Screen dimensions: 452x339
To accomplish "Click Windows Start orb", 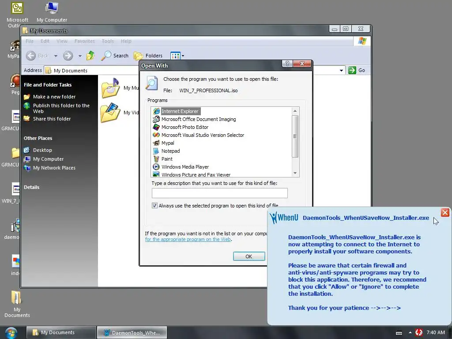I will [11, 332].
